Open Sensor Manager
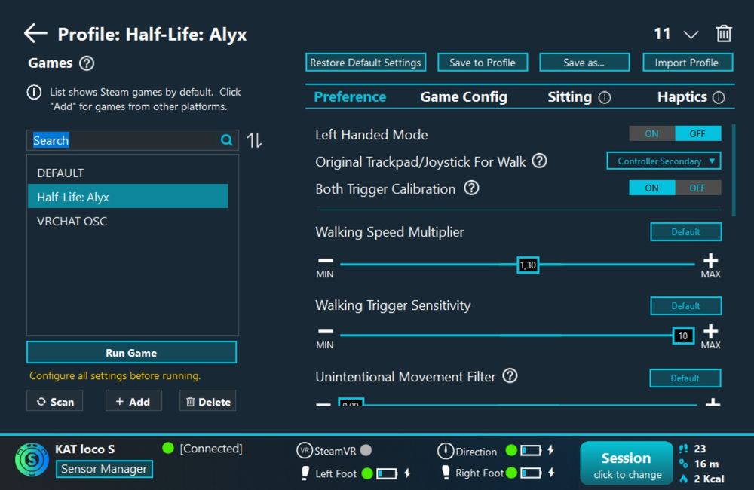Viewport: 754px width, 490px height. coord(104,469)
